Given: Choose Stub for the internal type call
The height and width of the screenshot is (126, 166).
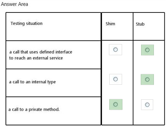Looking at the screenshot, I should coord(147,79).
